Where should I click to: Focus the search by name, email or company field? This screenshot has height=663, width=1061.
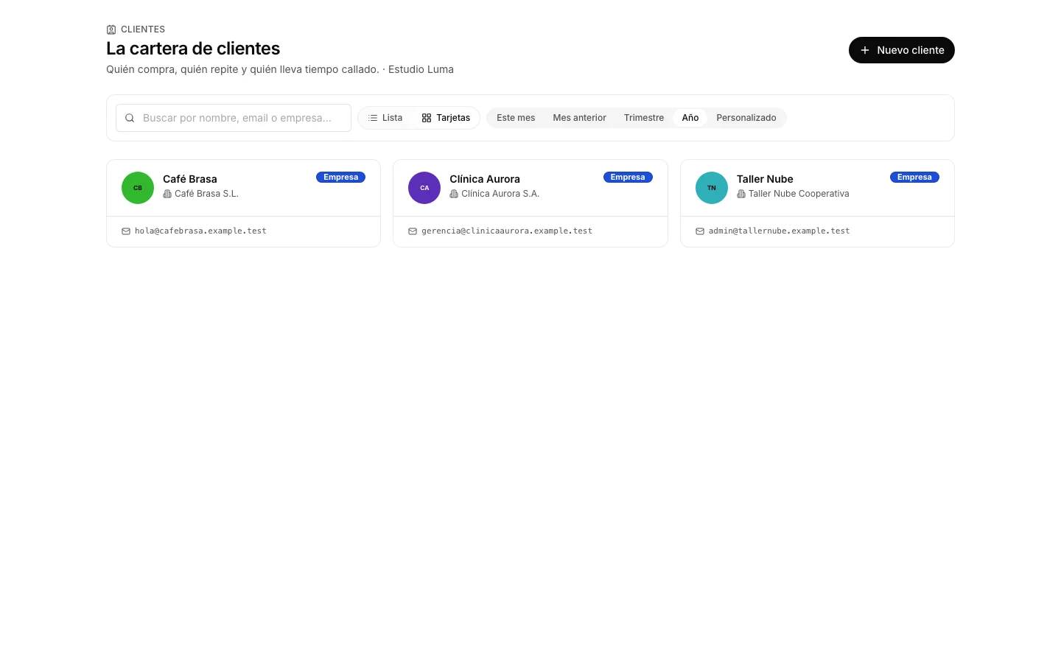[x=234, y=118]
